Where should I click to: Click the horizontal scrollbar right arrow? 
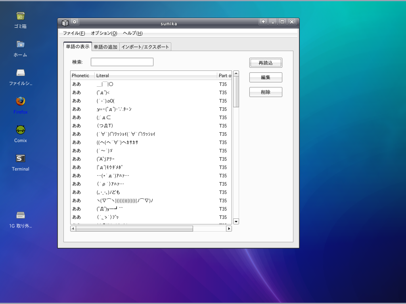point(229,228)
